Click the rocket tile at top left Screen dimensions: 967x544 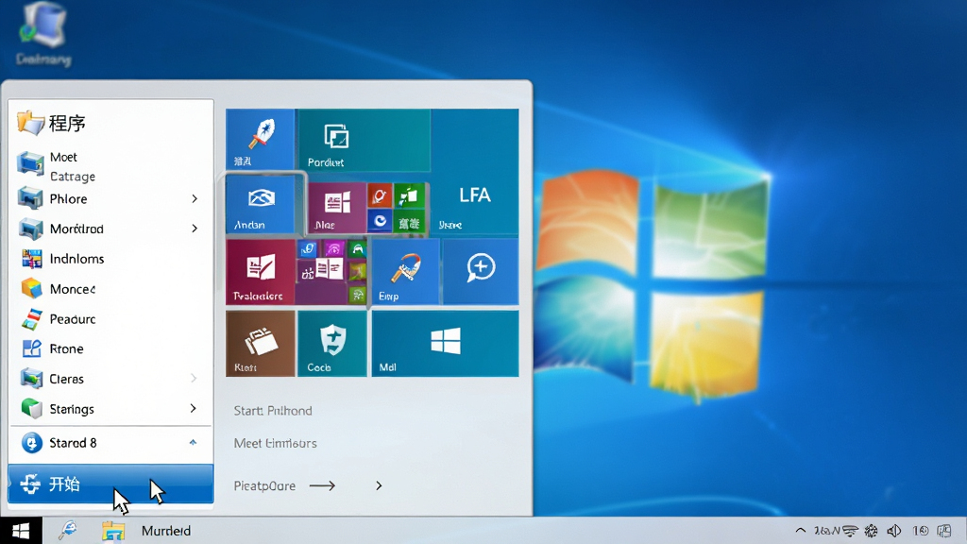click(x=261, y=140)
